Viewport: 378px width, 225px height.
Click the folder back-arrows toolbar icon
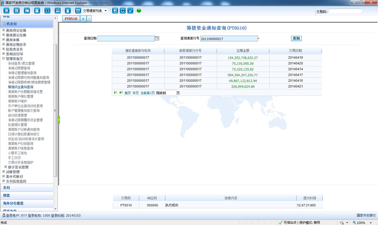tap(27, 10)
